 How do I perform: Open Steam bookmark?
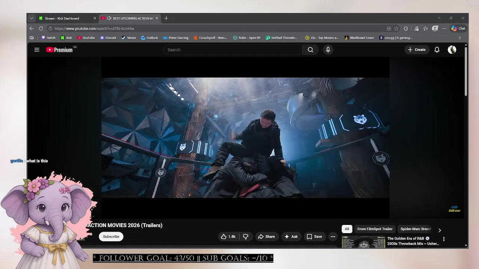[x=129, y=38]
